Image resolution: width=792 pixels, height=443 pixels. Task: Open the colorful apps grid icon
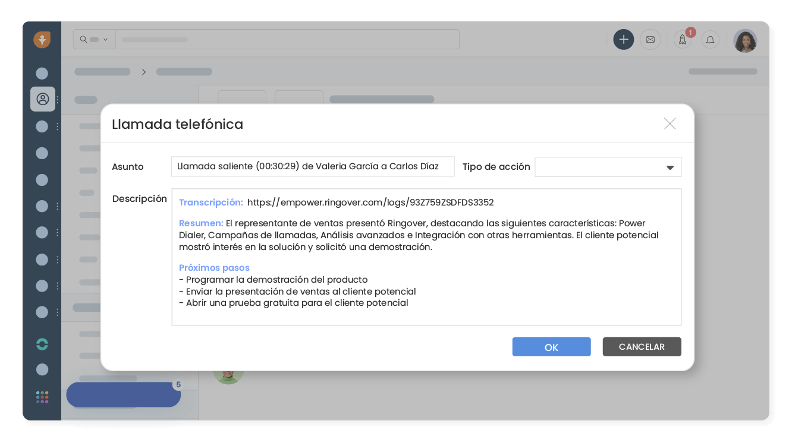(x=42, y=397)
